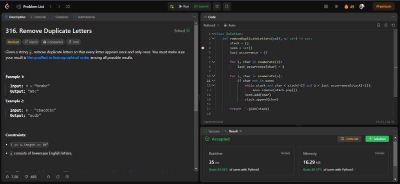
Task: Toggle the breakpoint dot on line 4
Action: click(x=203, y=48)
